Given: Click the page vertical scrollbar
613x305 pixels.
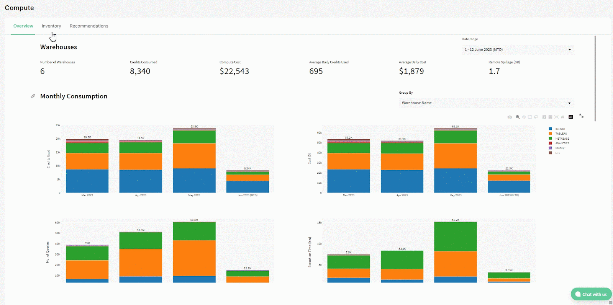Looking at the screenshot, I should pyautogui.click(x=595, y=78).
